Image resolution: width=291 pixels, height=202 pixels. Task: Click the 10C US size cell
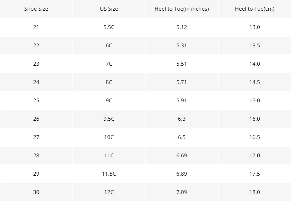(109, 137)
